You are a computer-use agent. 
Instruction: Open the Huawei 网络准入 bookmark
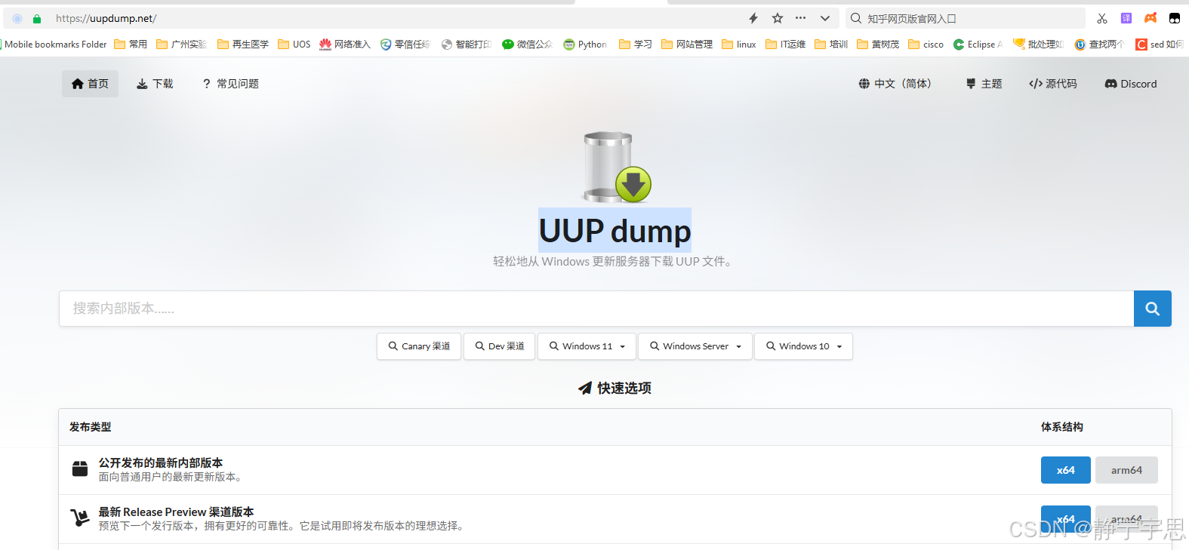click(345, 45)
